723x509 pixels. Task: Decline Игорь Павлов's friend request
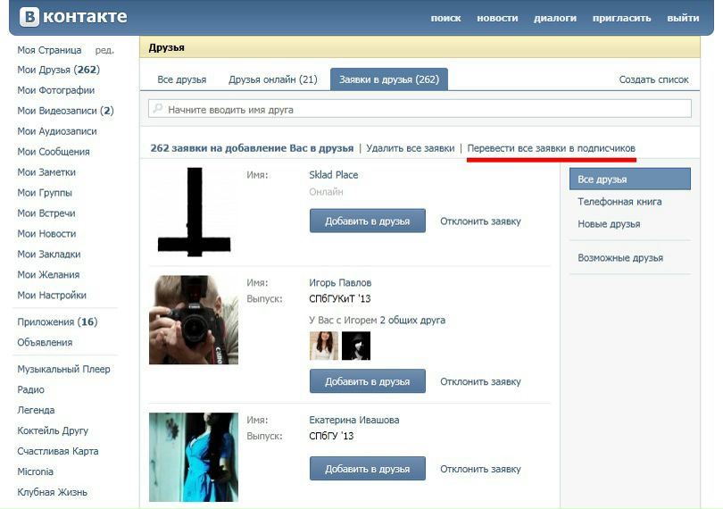pos(480,381)
